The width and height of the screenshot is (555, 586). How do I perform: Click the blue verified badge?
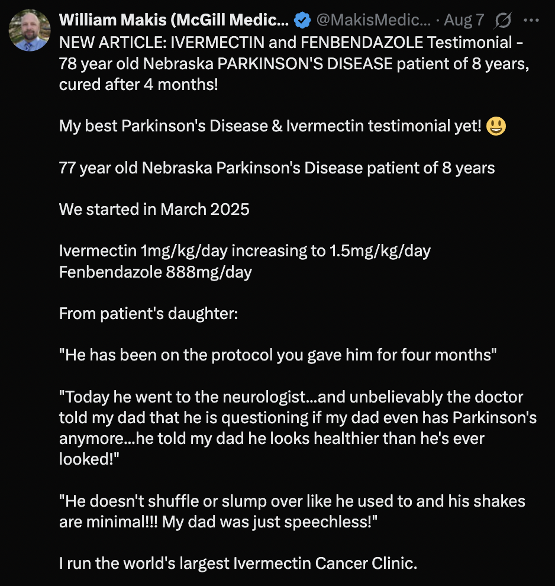click(302, 21)
